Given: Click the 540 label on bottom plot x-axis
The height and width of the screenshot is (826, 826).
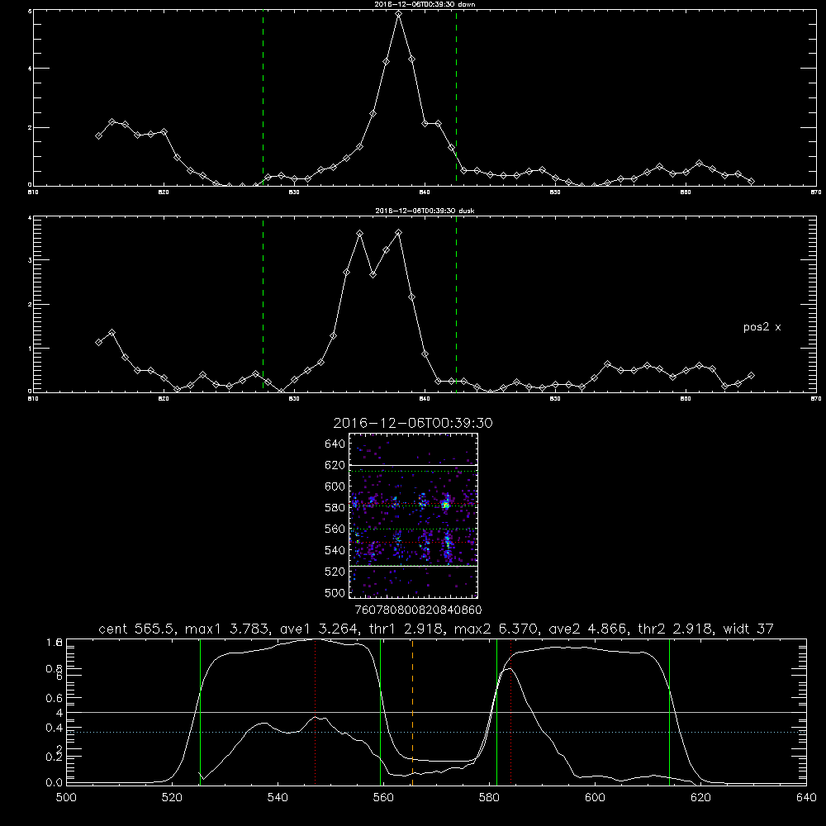Looking at the screenshot, I should [x=278, y=798].
